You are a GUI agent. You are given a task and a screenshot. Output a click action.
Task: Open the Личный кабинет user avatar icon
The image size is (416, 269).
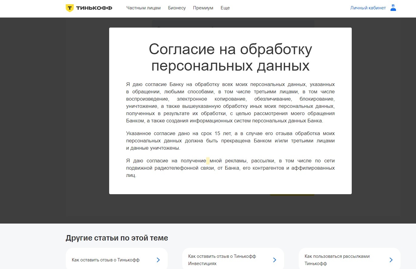(393, 8)
